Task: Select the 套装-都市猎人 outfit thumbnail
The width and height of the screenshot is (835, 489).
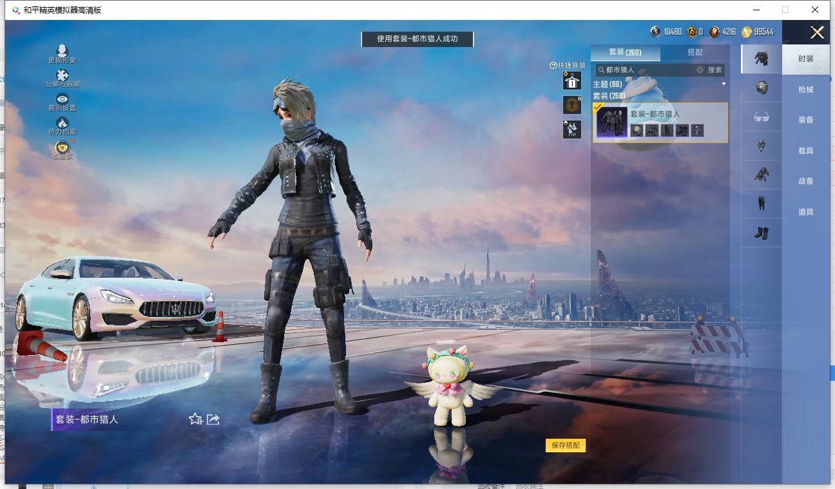Action: [611, 122]
